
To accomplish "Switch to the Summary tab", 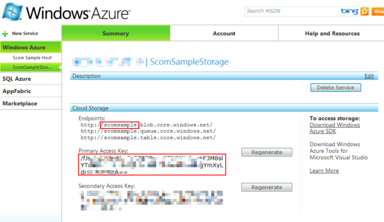I will pyautogui.click(x=116, y=33).
